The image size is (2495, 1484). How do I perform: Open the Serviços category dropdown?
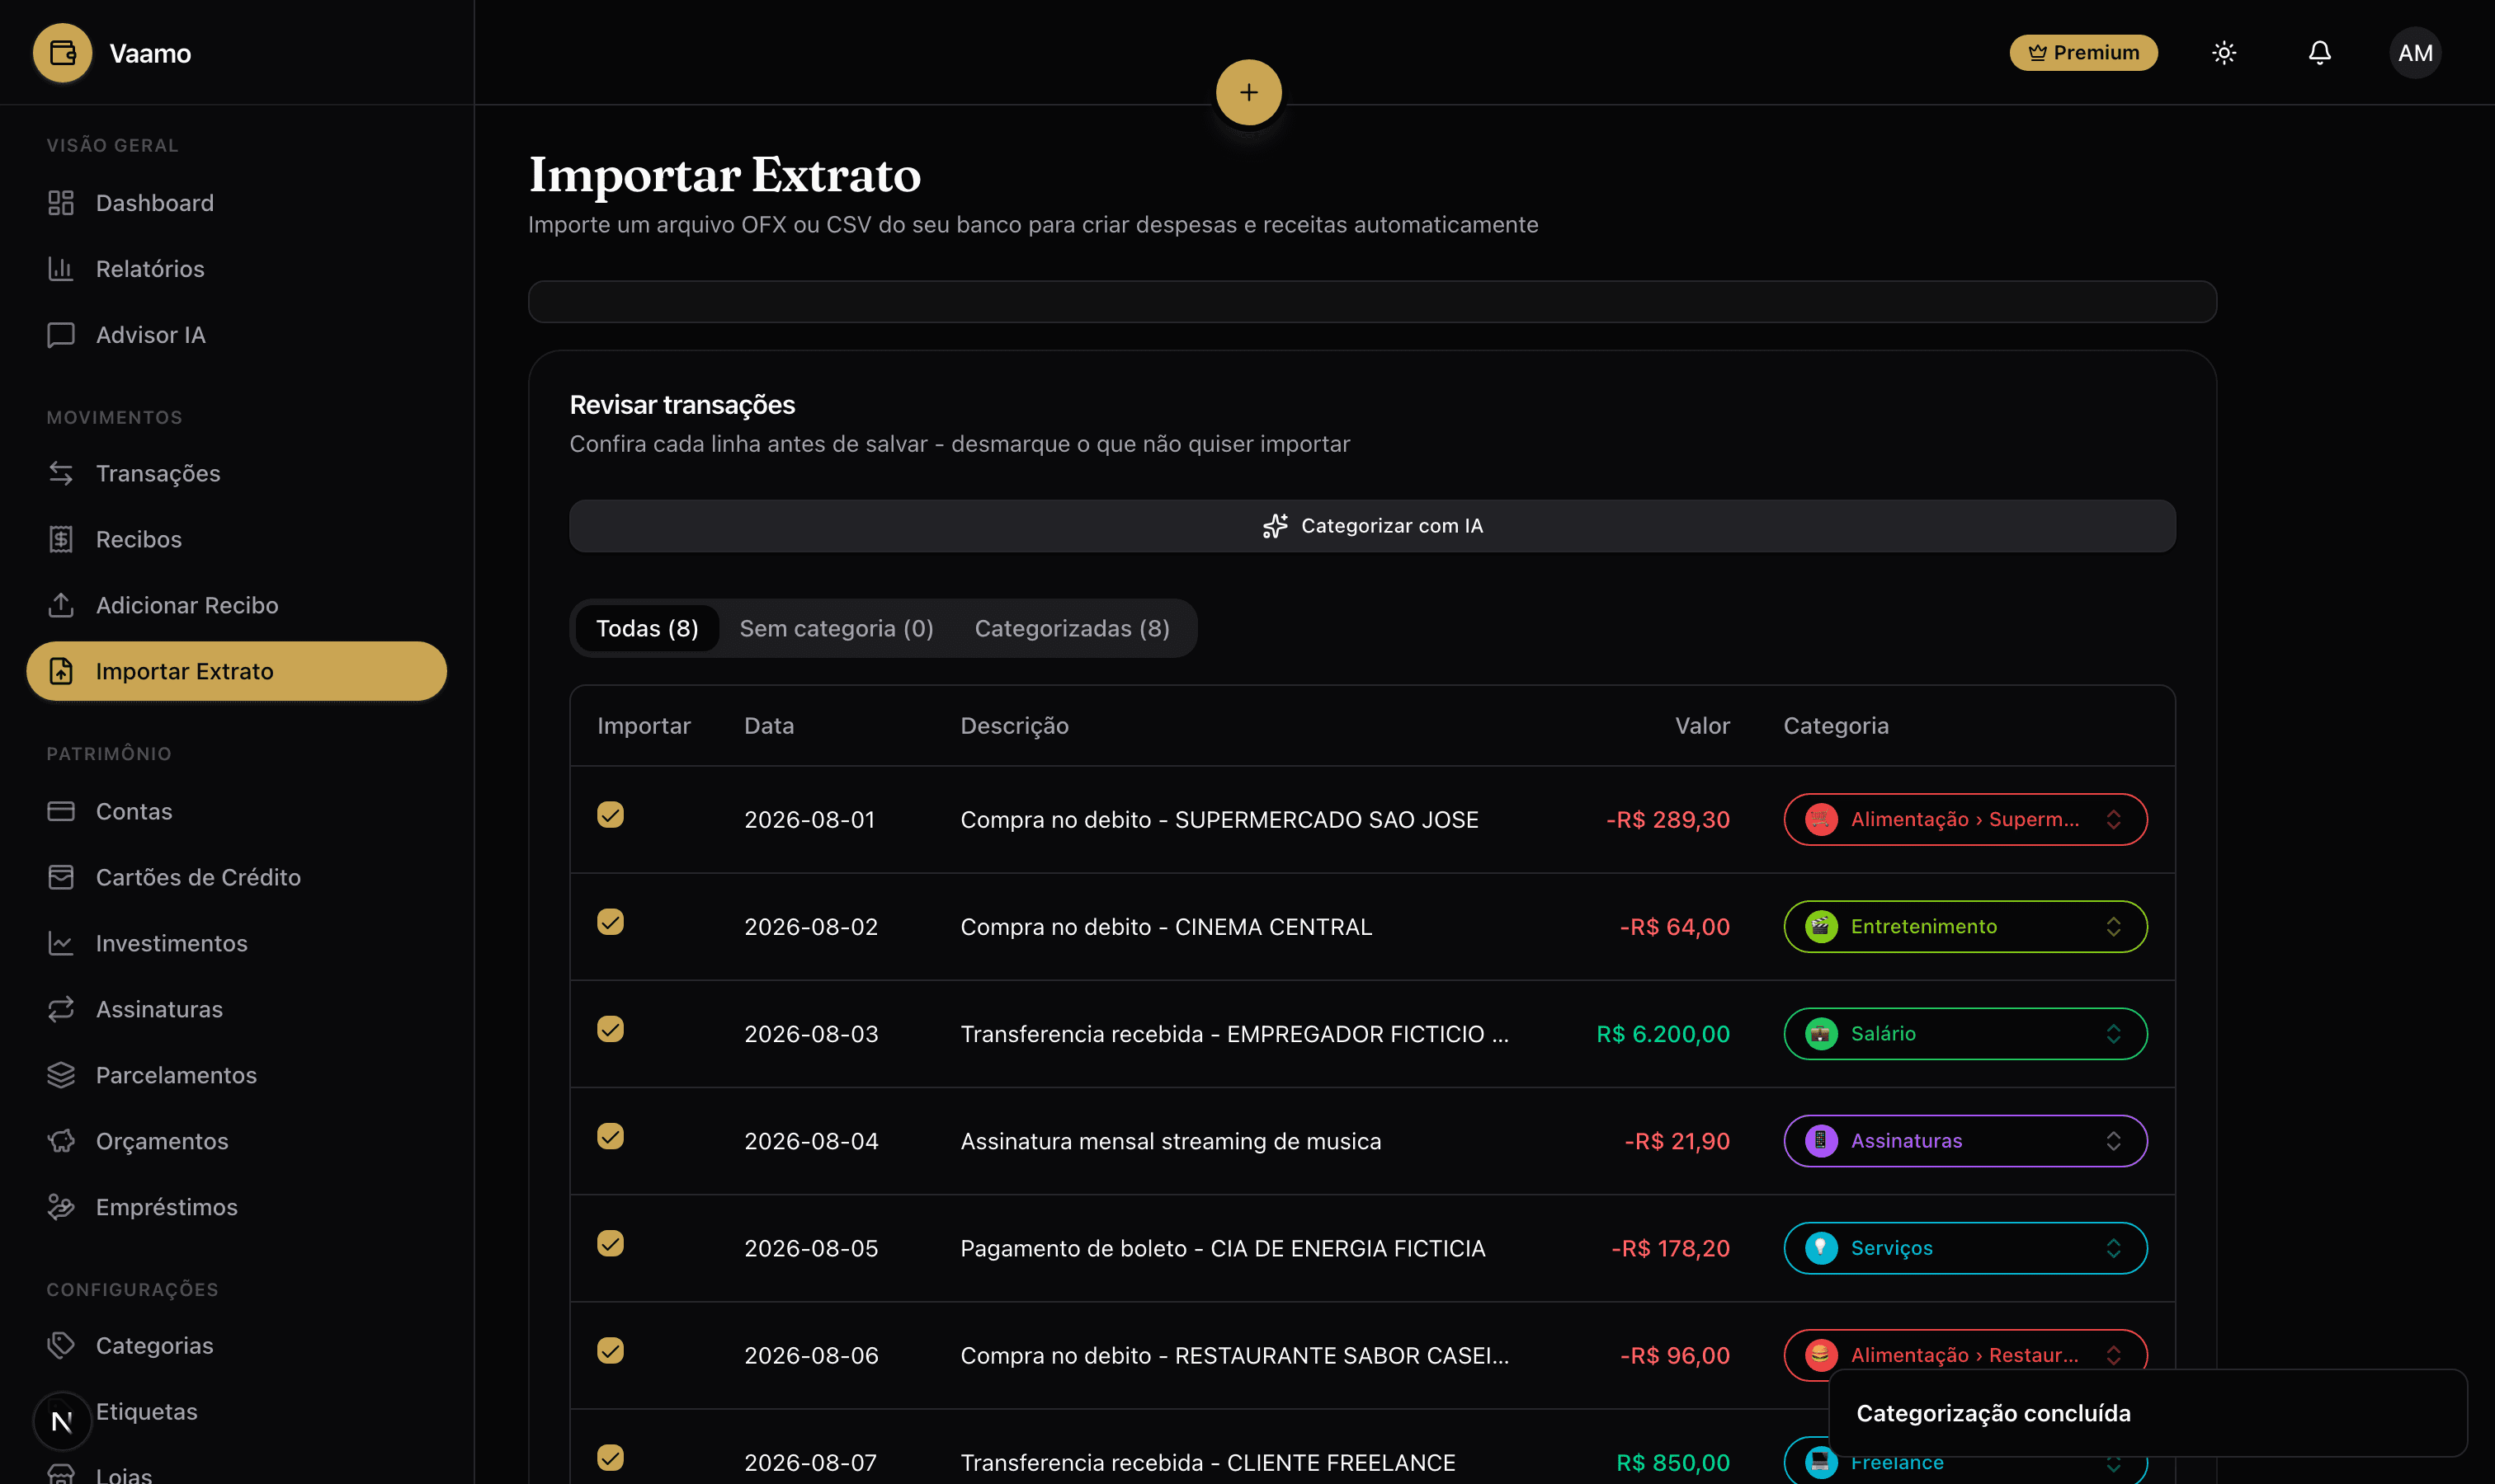coord(1964,1248)
